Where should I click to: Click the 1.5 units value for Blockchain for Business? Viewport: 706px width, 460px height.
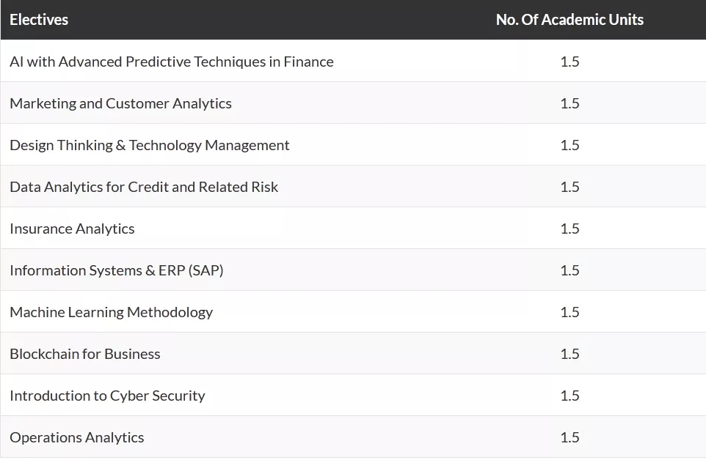569,354
